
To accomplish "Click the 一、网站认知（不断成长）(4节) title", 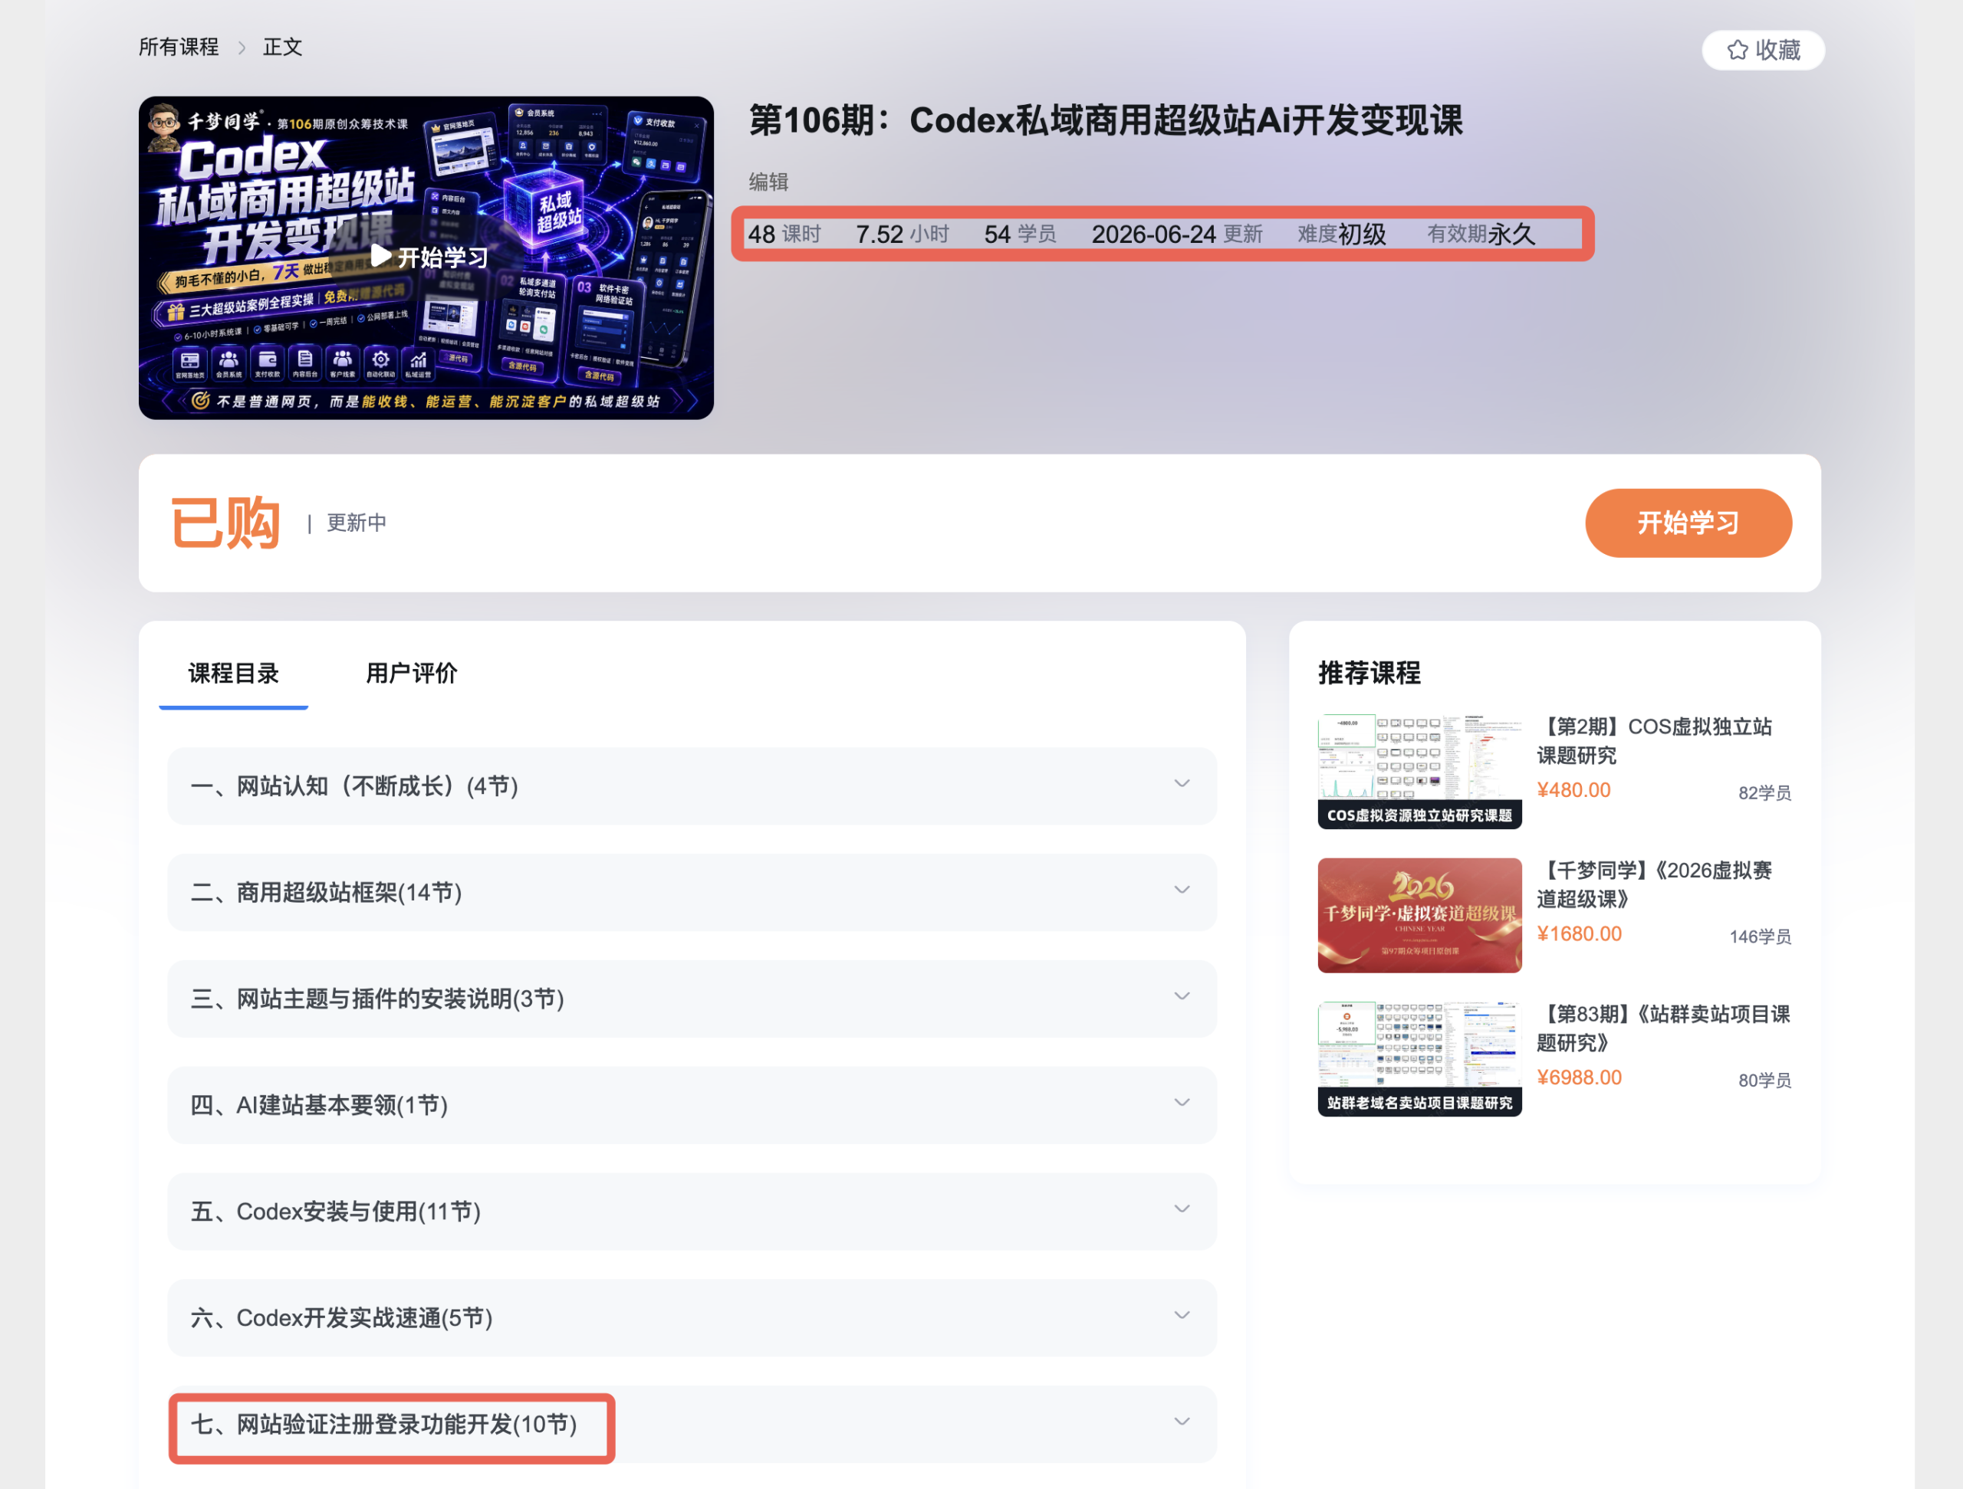I will click(354, 785).
